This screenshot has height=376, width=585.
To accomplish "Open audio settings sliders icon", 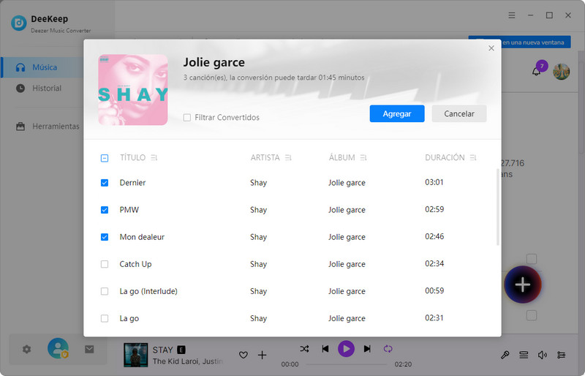I will [561, 355].
